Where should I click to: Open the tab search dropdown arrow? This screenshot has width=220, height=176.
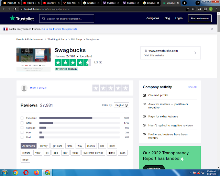[198, 3]
